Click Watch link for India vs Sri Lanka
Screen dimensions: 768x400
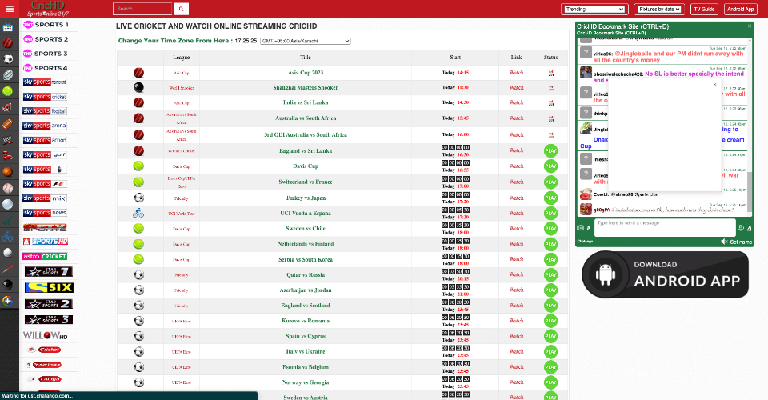[516, 102]
